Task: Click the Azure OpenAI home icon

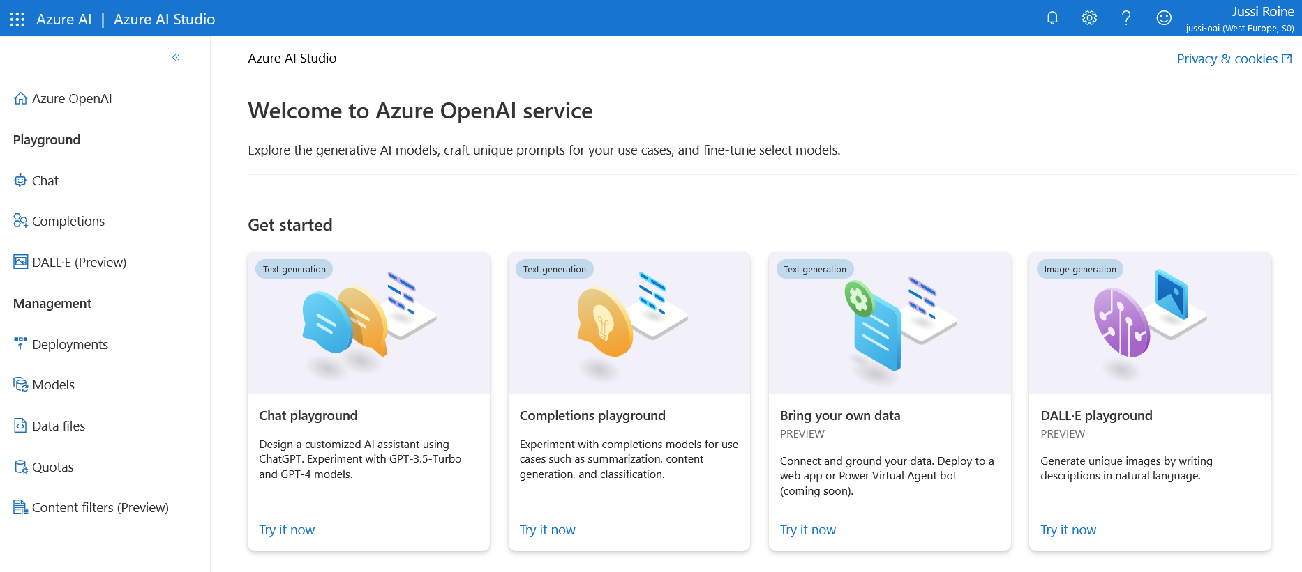Action: pyautogui.click(x=20, y=98)
